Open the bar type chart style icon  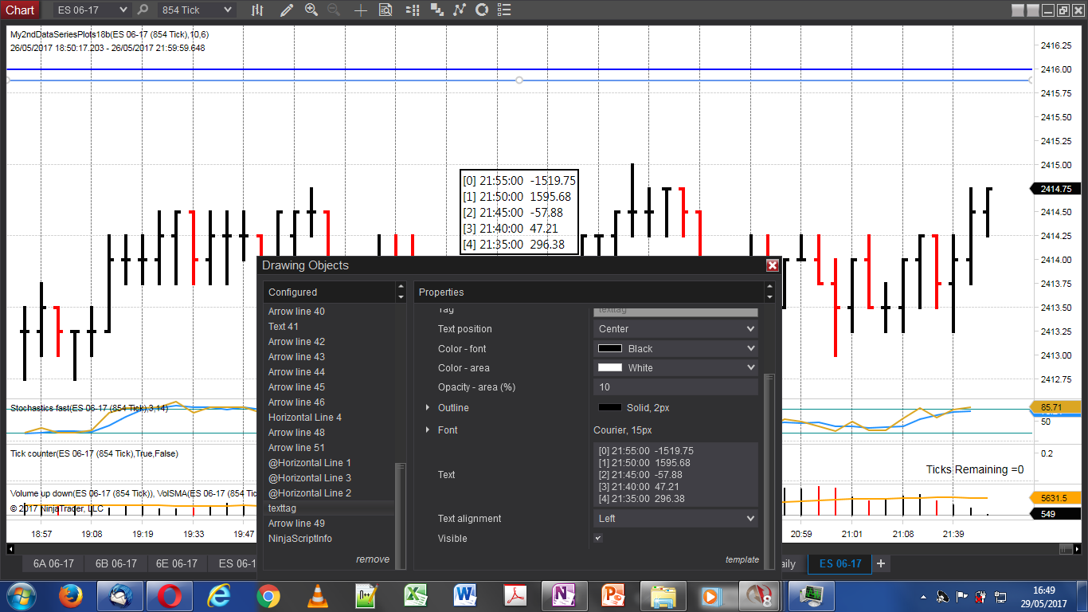[257, 10]
